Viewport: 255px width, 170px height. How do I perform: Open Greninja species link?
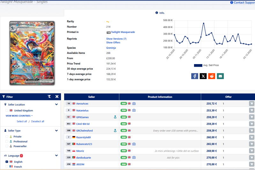coord(111,48)
